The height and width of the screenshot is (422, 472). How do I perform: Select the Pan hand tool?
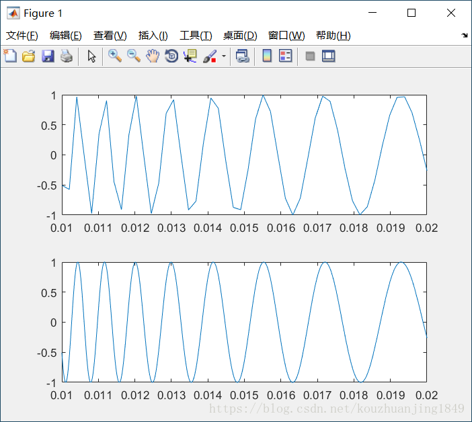tap(153, 56)
